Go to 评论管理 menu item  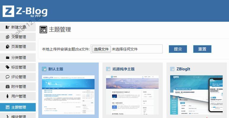[18, 77]
